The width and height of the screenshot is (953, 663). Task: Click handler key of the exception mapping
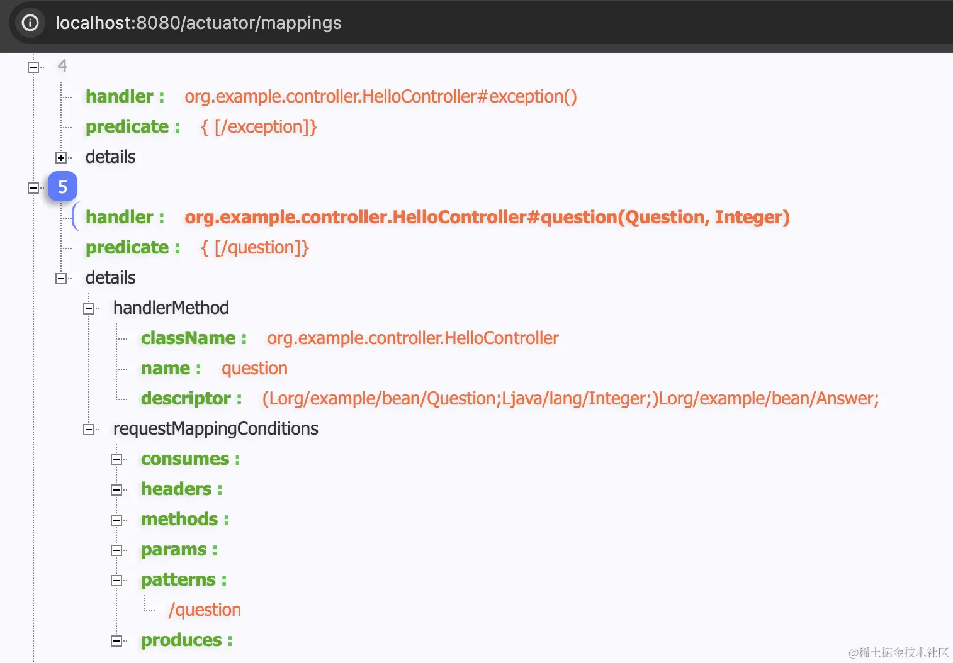(x=125, y=96)
